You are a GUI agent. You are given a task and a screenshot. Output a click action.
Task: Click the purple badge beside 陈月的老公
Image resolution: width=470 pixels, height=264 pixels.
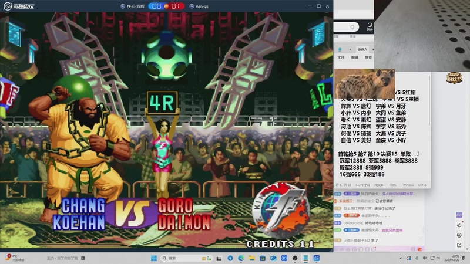(x=351, y=194)
